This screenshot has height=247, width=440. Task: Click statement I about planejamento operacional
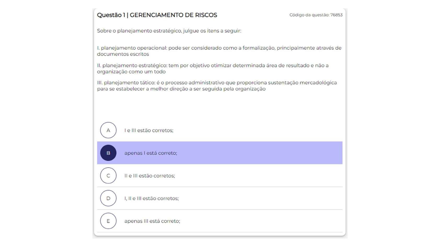click(219, 51)
